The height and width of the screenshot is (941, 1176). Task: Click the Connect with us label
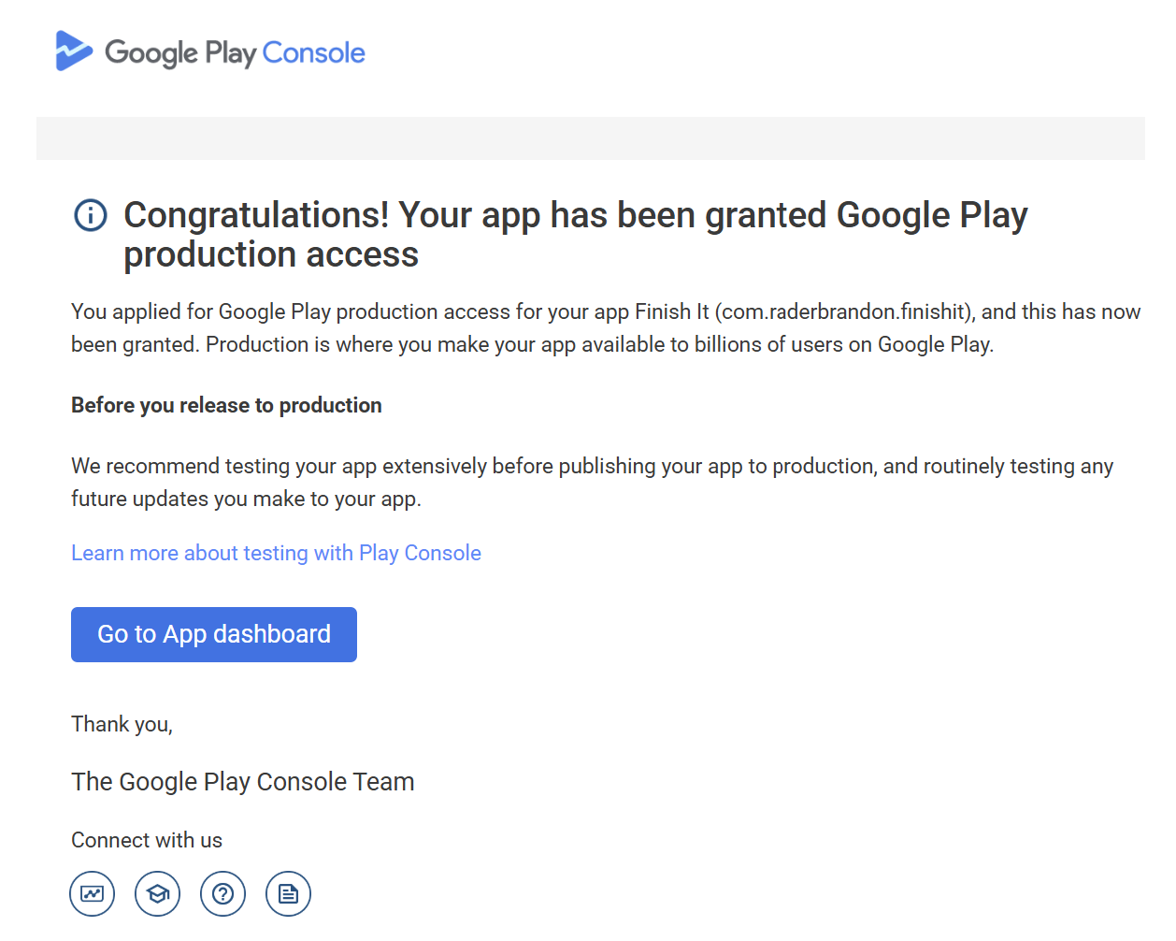click(x=146, y=840)
